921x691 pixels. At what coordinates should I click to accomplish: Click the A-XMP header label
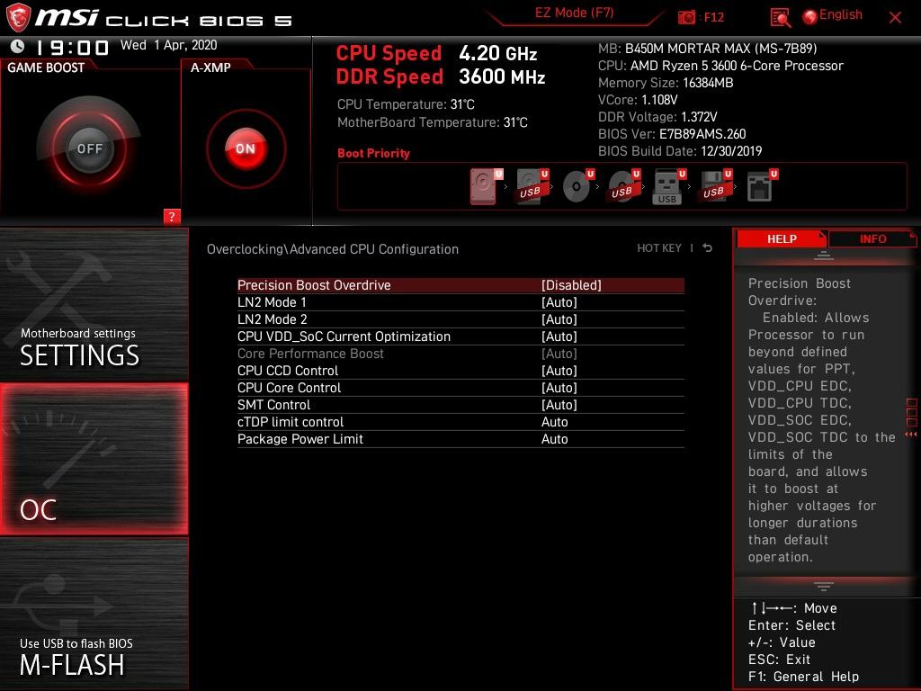210,67
